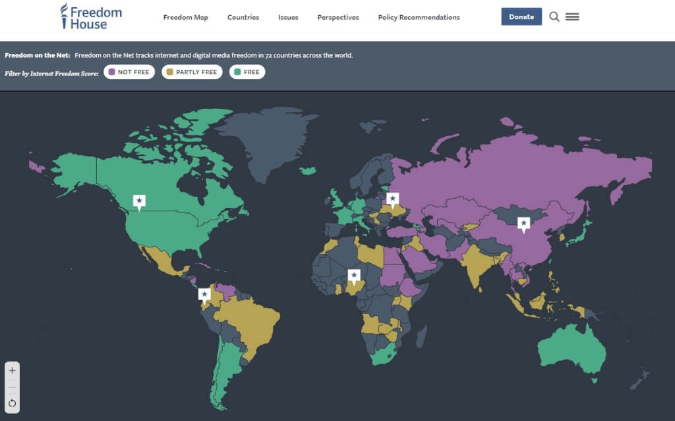This screenshot has width=675, height=421.
Task: Toggle the PARTLY FREE filter
Action: coord(192,72)
